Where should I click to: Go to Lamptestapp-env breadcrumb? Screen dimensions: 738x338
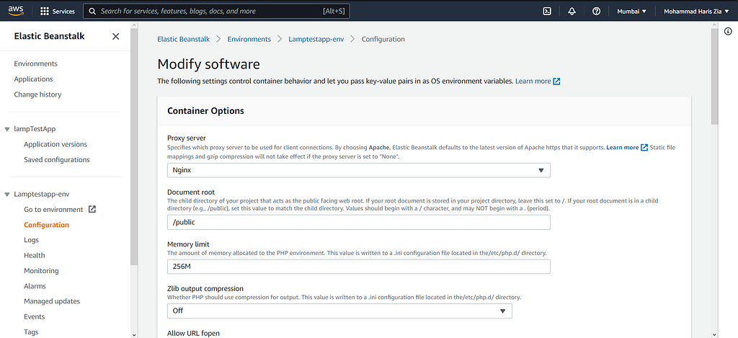[x=316, y=39]
